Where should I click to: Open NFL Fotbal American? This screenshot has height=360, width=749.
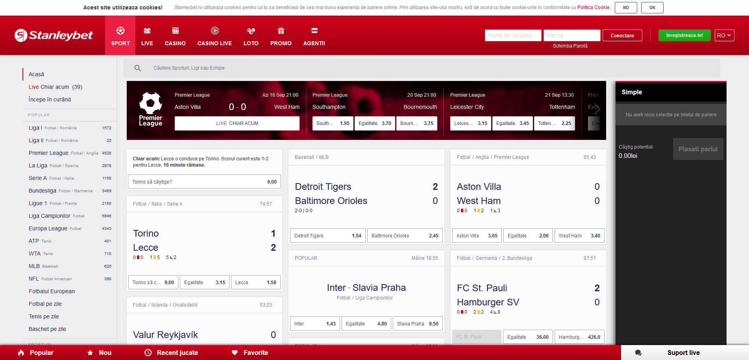point(70,279)
